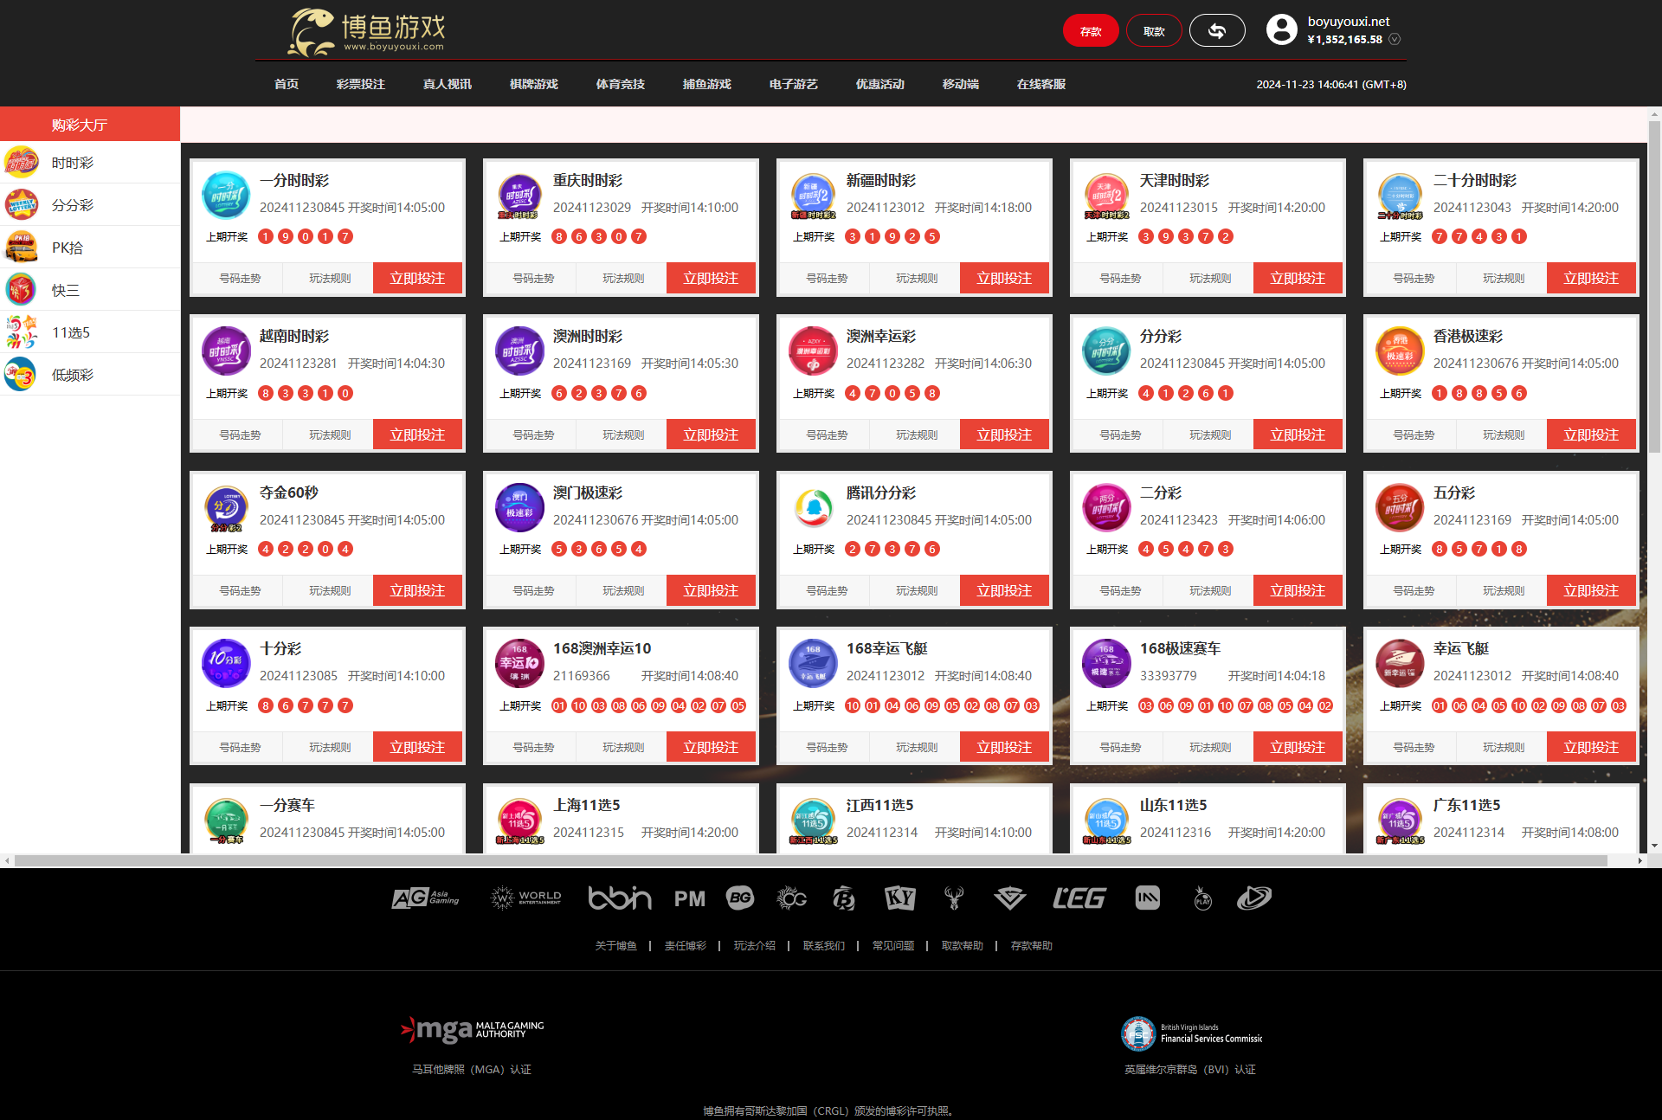Open the 捕鱼游戏 menu item
The height and width of the screenshot is (1120, 1662).
pos(706,84)
